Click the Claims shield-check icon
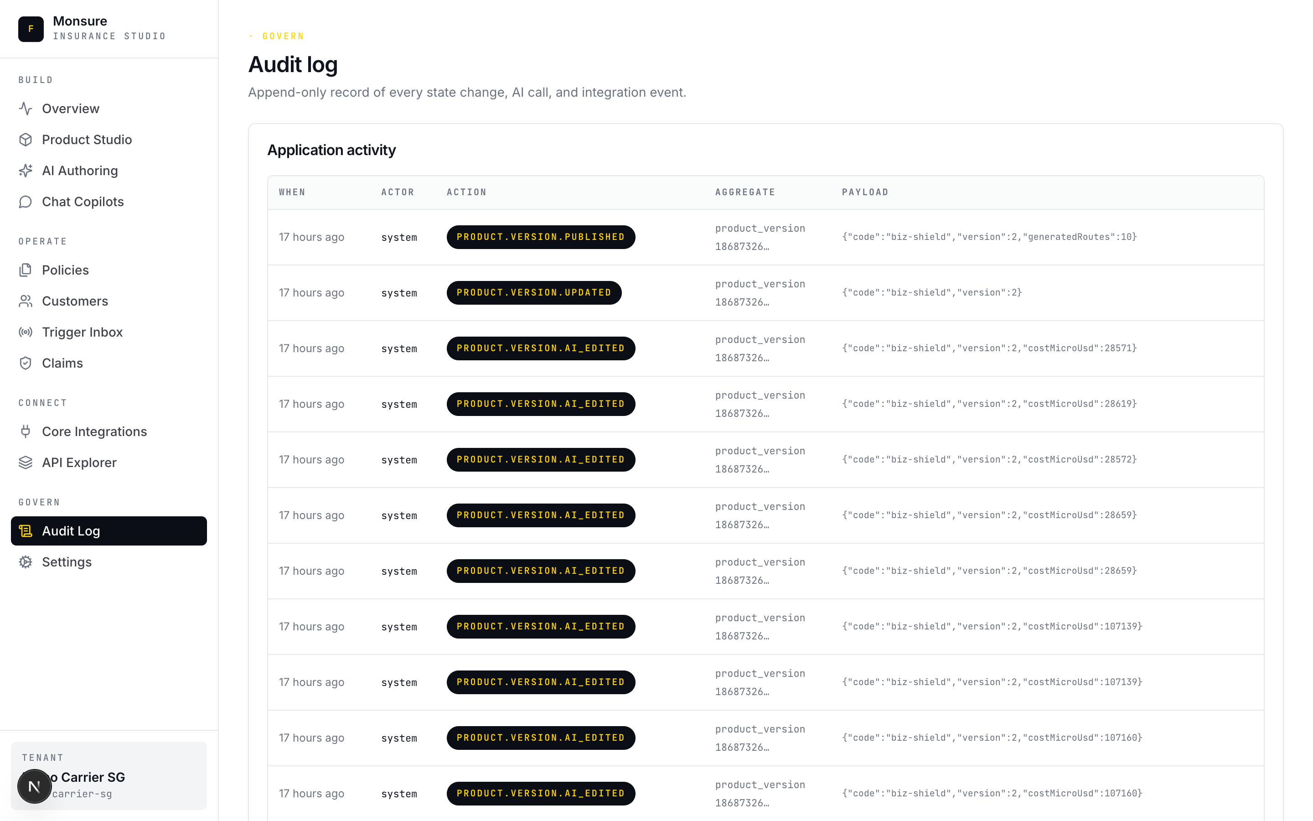Screen dimensions: 1313x821 click(26, 363)
